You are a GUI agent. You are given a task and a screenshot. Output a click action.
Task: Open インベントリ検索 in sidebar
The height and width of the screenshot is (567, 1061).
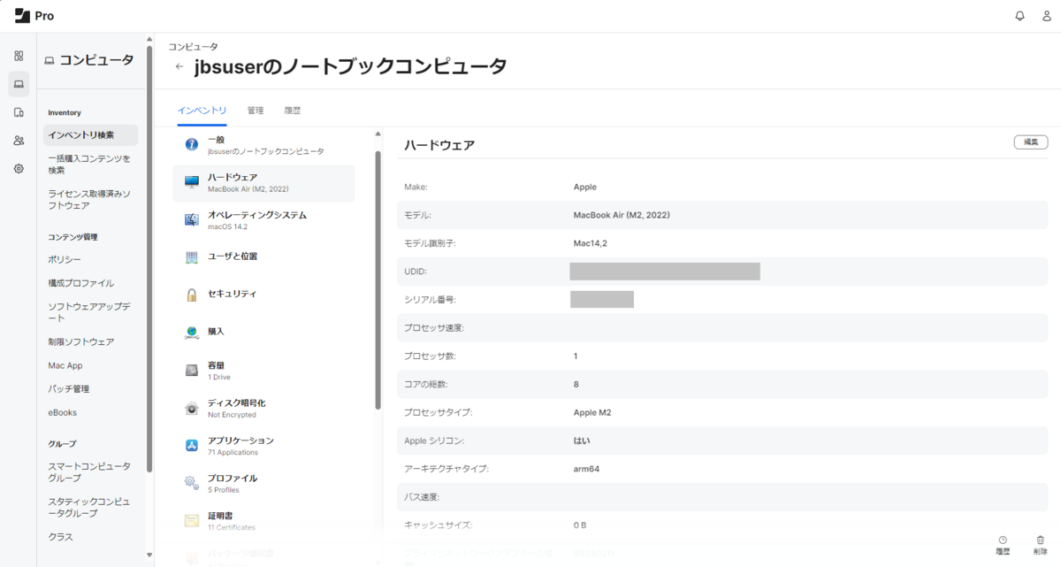[x=90, y=134]
